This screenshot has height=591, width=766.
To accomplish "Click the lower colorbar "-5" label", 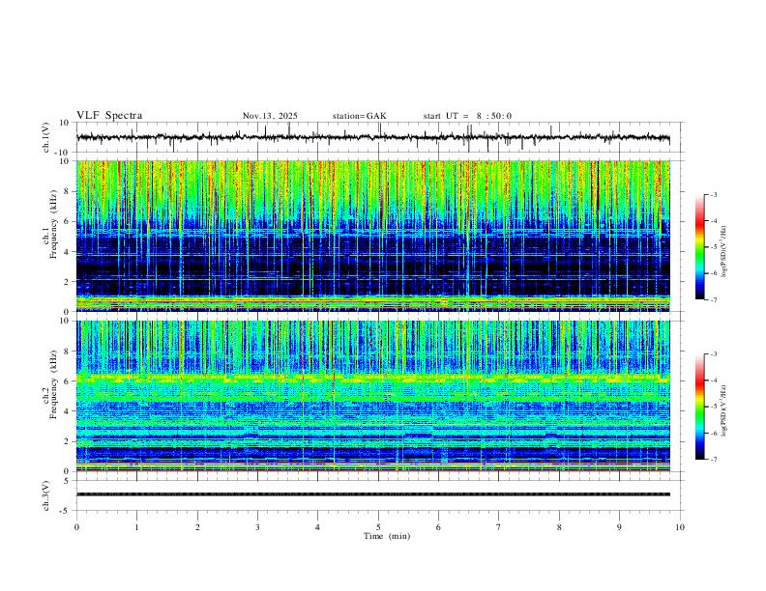I will tap(714, 407).
